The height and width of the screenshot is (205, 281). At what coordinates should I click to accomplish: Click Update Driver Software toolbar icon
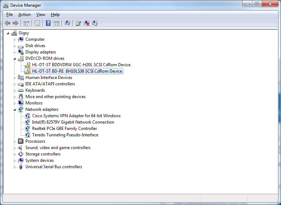coord(78,23)
